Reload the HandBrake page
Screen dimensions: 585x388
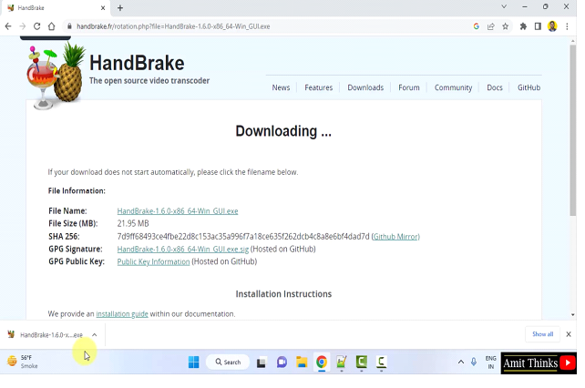pos(36,26)
